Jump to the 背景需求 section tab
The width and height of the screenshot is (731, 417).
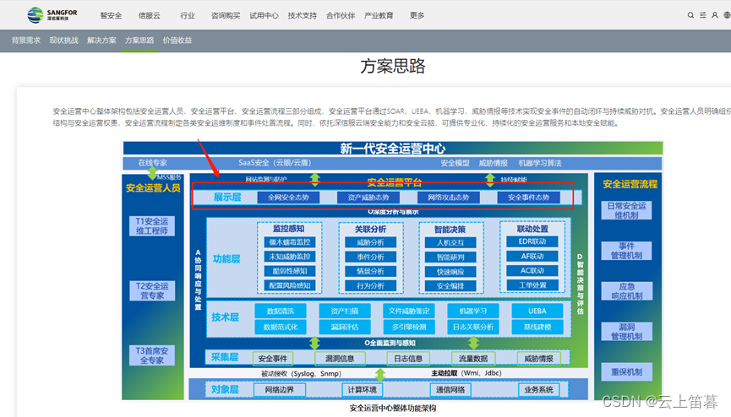tap(26, 41)
